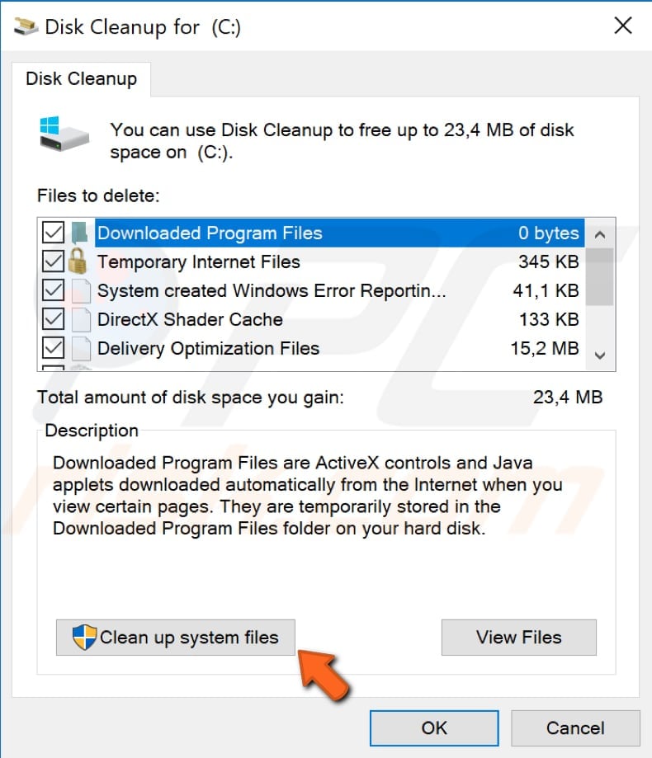Toggle the Windows Error Reporting checkbox
This screenshot has width=652, height=758.
click(51, 290)
